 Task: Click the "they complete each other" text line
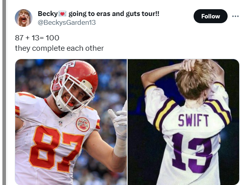(x=59, y=48)
